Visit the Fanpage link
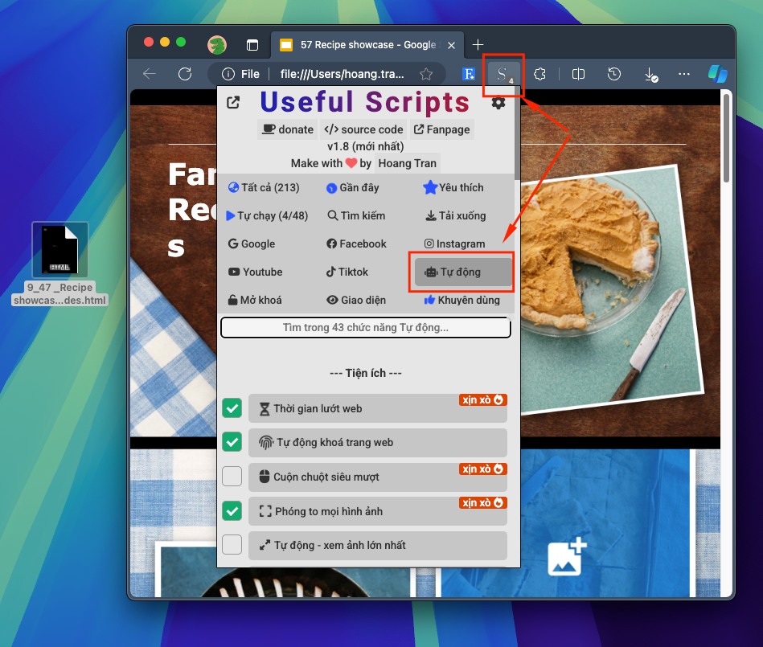Image resolution: width=763 pixels, height=647 pixels. click(442, 129)
